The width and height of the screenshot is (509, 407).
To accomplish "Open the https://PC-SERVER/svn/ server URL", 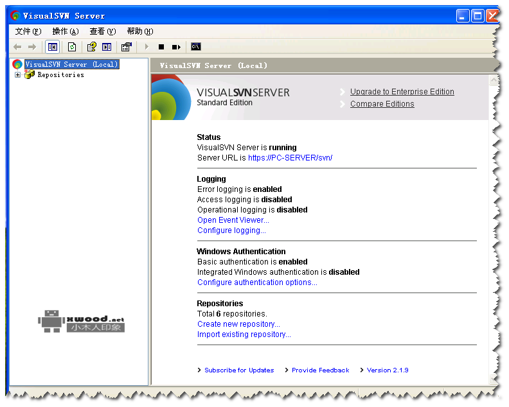I will pos(290,158).
